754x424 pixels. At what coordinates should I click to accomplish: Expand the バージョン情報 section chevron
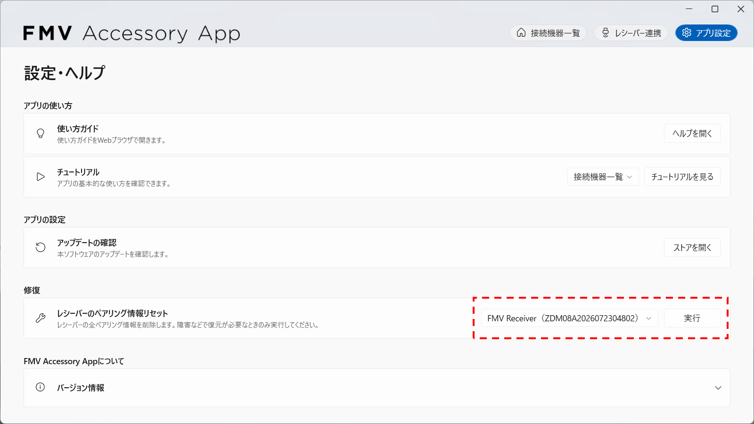click(718, 388)
